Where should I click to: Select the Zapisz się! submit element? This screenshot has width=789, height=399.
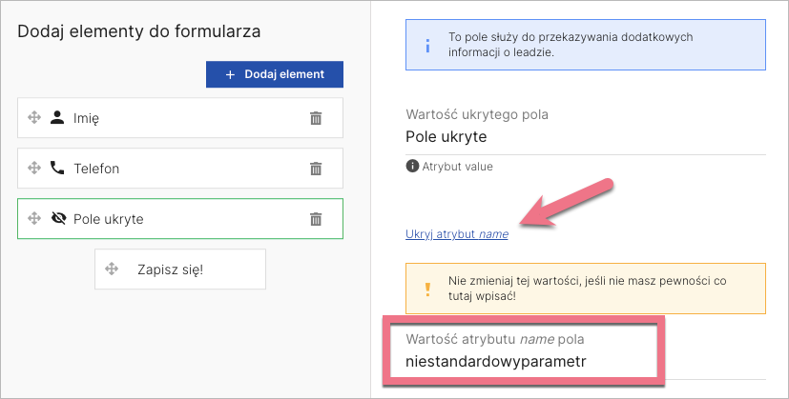tap(172, 269)
